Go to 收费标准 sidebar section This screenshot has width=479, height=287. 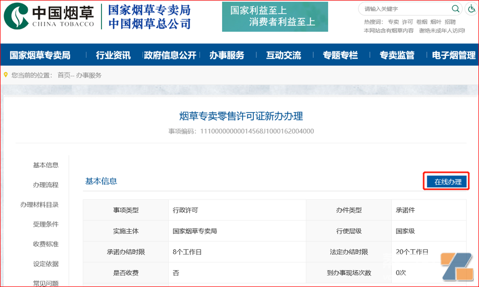coord(46,244)
